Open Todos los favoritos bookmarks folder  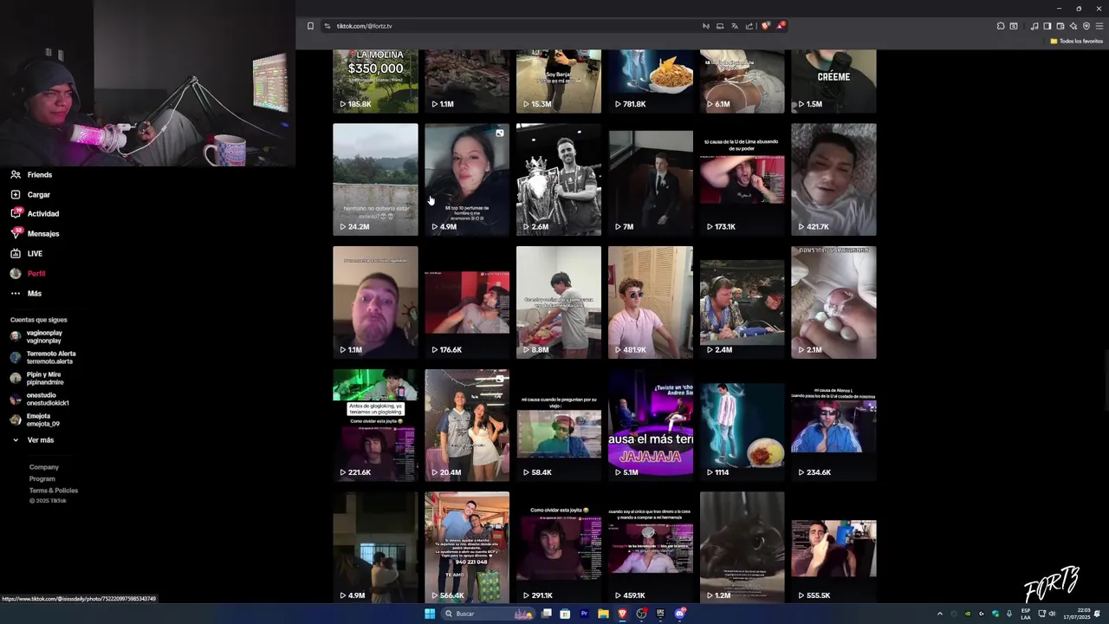1077,41
